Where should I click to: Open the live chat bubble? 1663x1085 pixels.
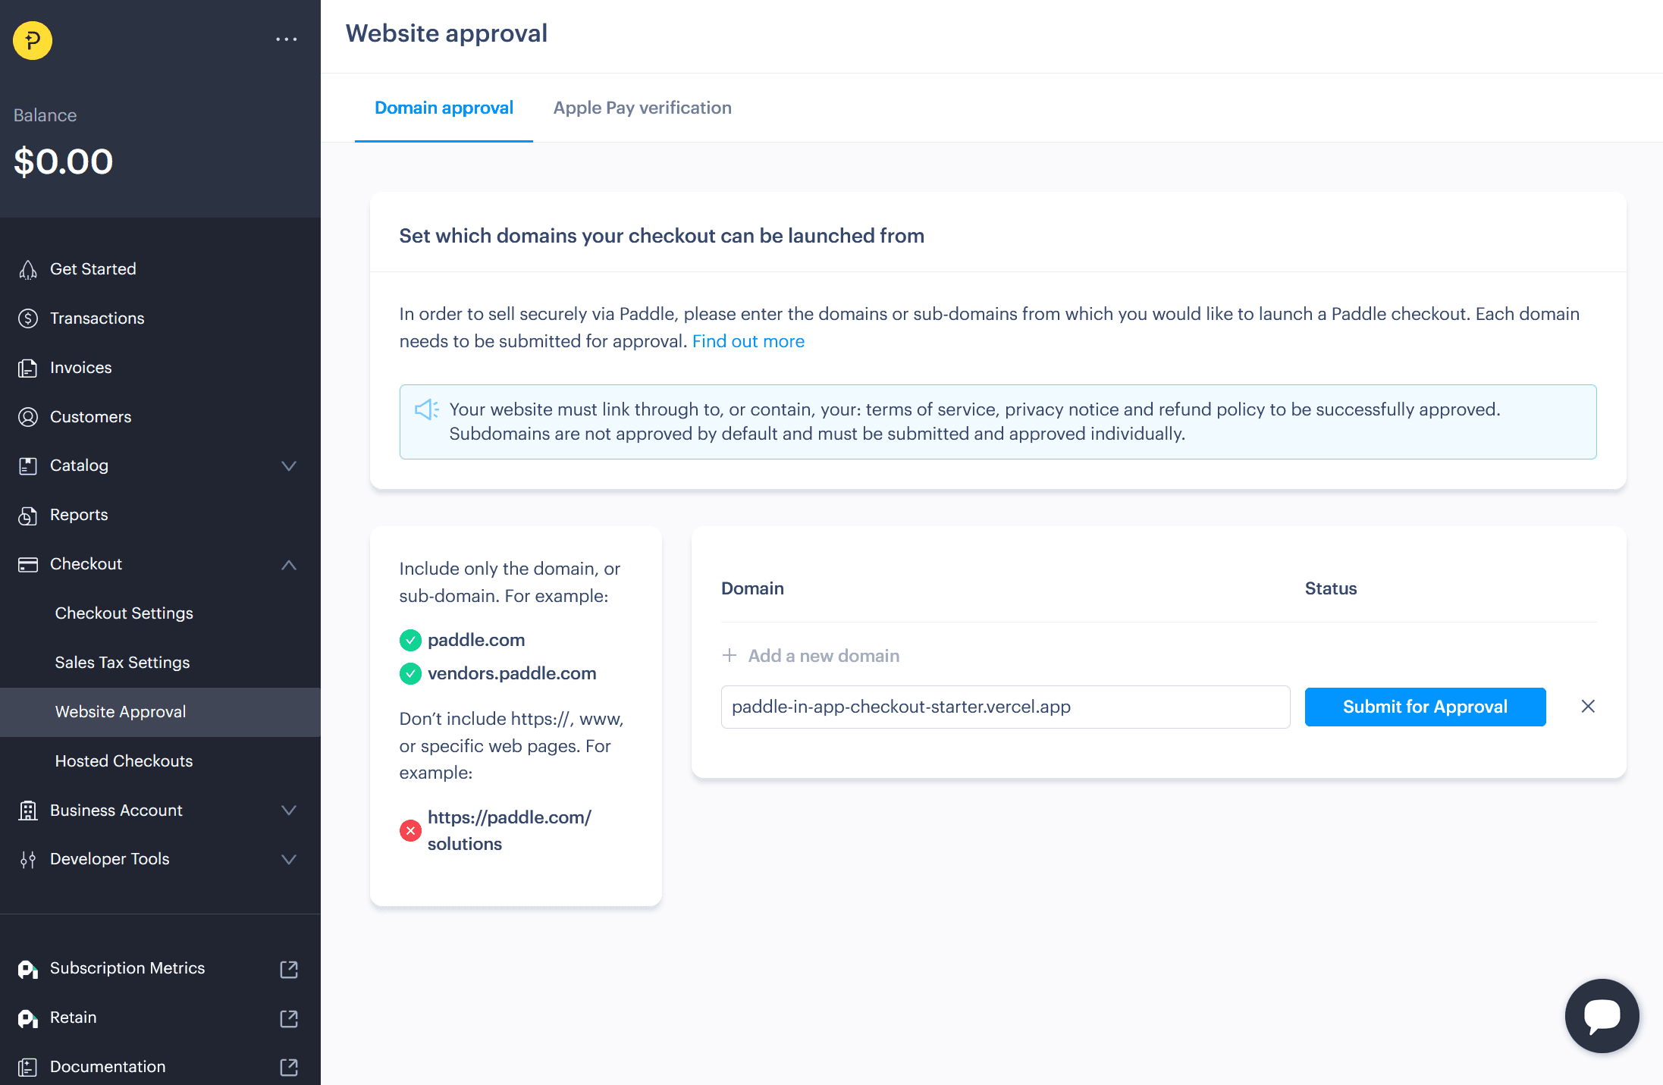pos(1602,1015)
